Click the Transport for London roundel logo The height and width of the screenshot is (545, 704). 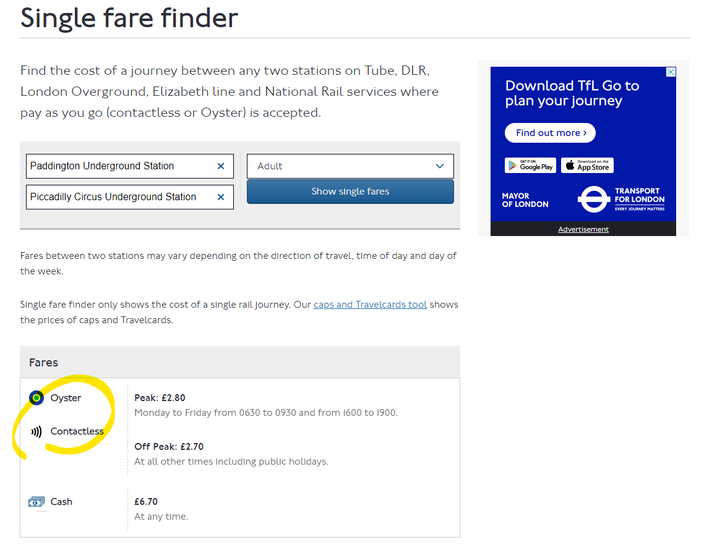[x=593, y=199]
